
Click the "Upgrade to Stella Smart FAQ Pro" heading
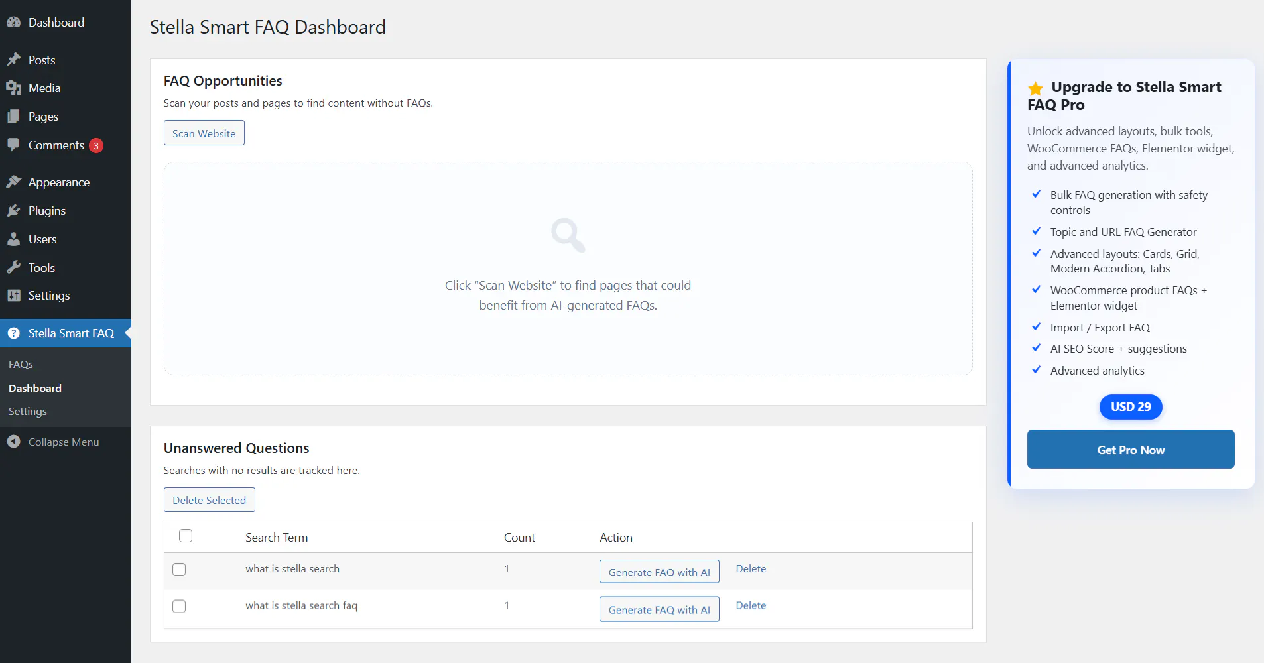(x=1125, y=96)
